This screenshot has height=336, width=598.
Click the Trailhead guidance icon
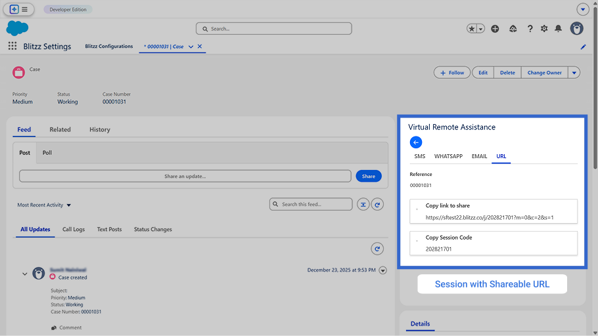pyautogui.click(x=513, y=29)
